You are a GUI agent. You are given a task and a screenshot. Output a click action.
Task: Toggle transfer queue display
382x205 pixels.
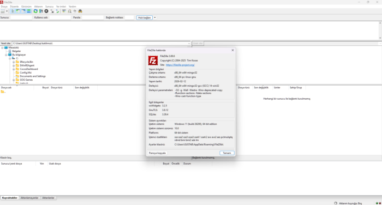tap(29, 11)
